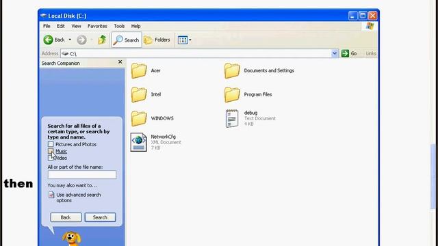This screenshot has width=438, height=246.
Task: Open the Help menu
Action: point(136,26)
